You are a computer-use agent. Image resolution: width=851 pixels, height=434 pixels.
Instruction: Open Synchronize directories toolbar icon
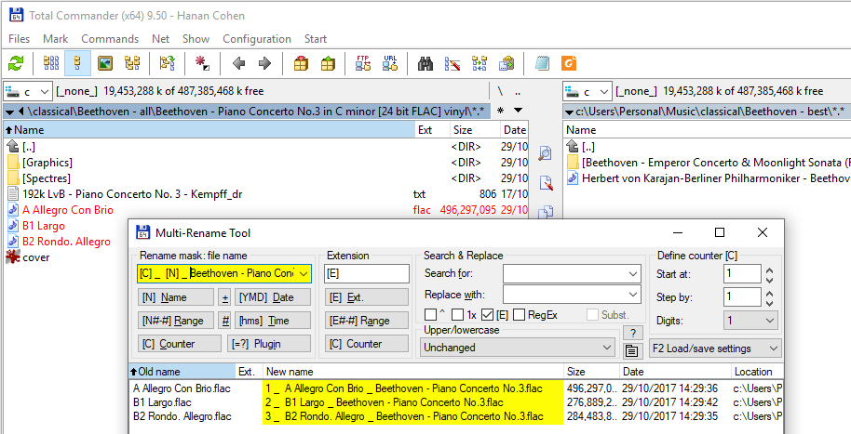[x=480, y=63]
